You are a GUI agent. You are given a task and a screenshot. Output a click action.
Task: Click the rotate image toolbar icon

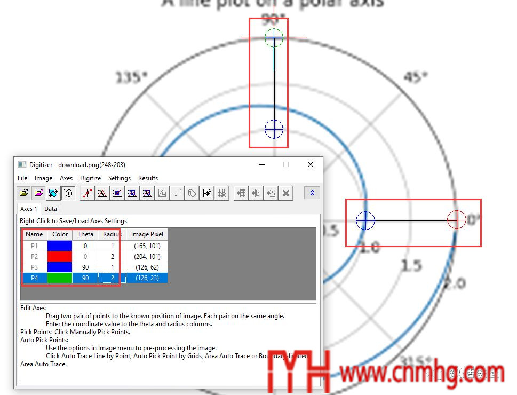(53, 193)
